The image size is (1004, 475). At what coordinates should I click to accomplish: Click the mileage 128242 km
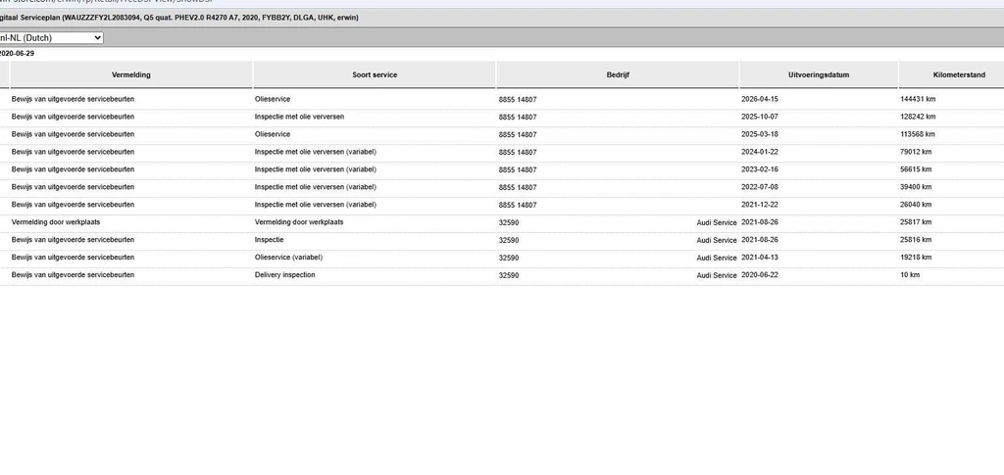(918, 117)
